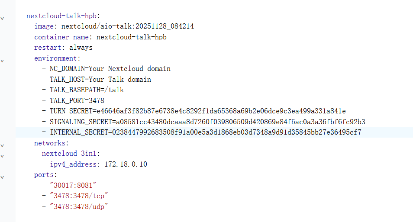Fold the networks section
The width and height of the screenshot is (413, 222).
pos(2,145)
